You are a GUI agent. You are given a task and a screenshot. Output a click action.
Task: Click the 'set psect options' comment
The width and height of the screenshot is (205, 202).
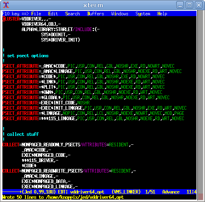click(28, 56)
